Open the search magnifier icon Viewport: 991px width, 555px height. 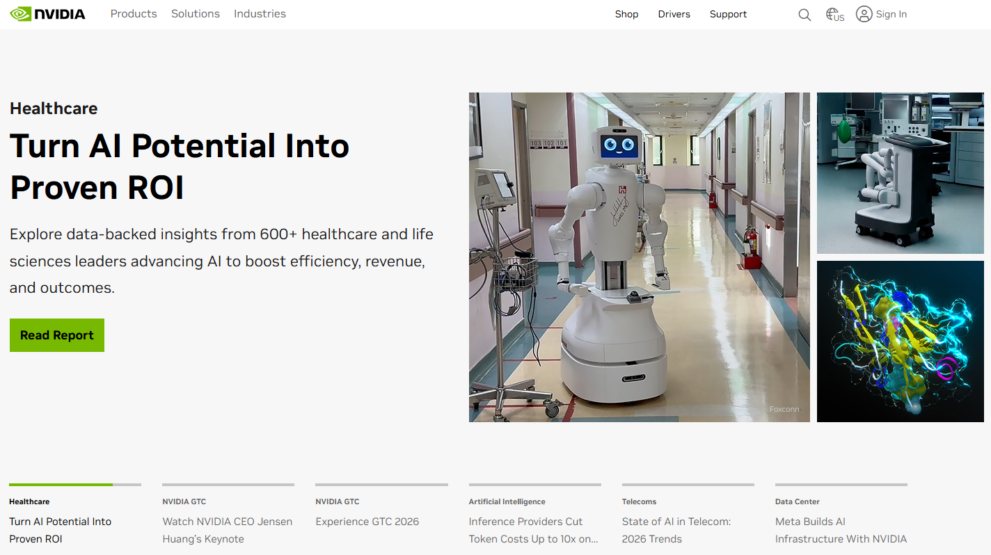804,15
